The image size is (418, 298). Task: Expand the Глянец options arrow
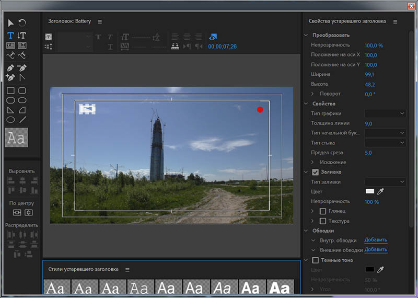point(312,211)
